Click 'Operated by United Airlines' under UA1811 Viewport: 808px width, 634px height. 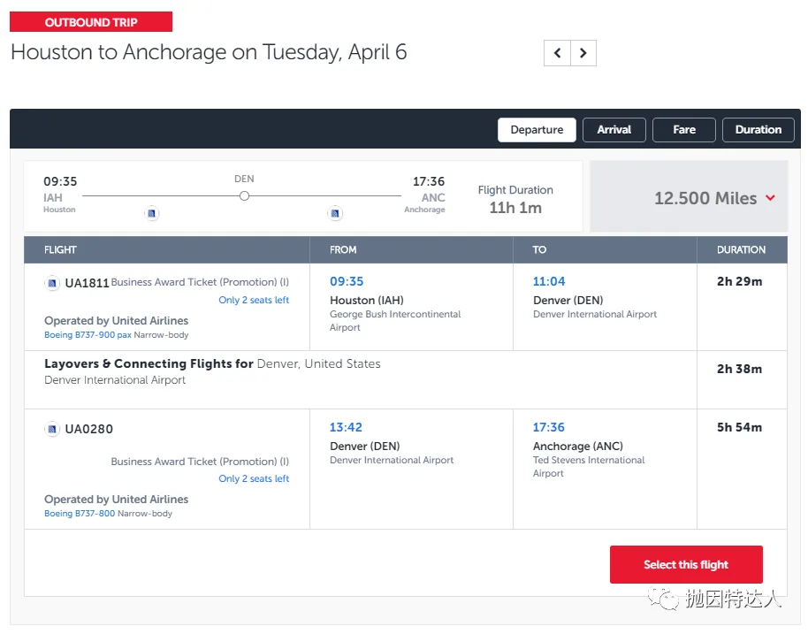[x=117, y=321]
